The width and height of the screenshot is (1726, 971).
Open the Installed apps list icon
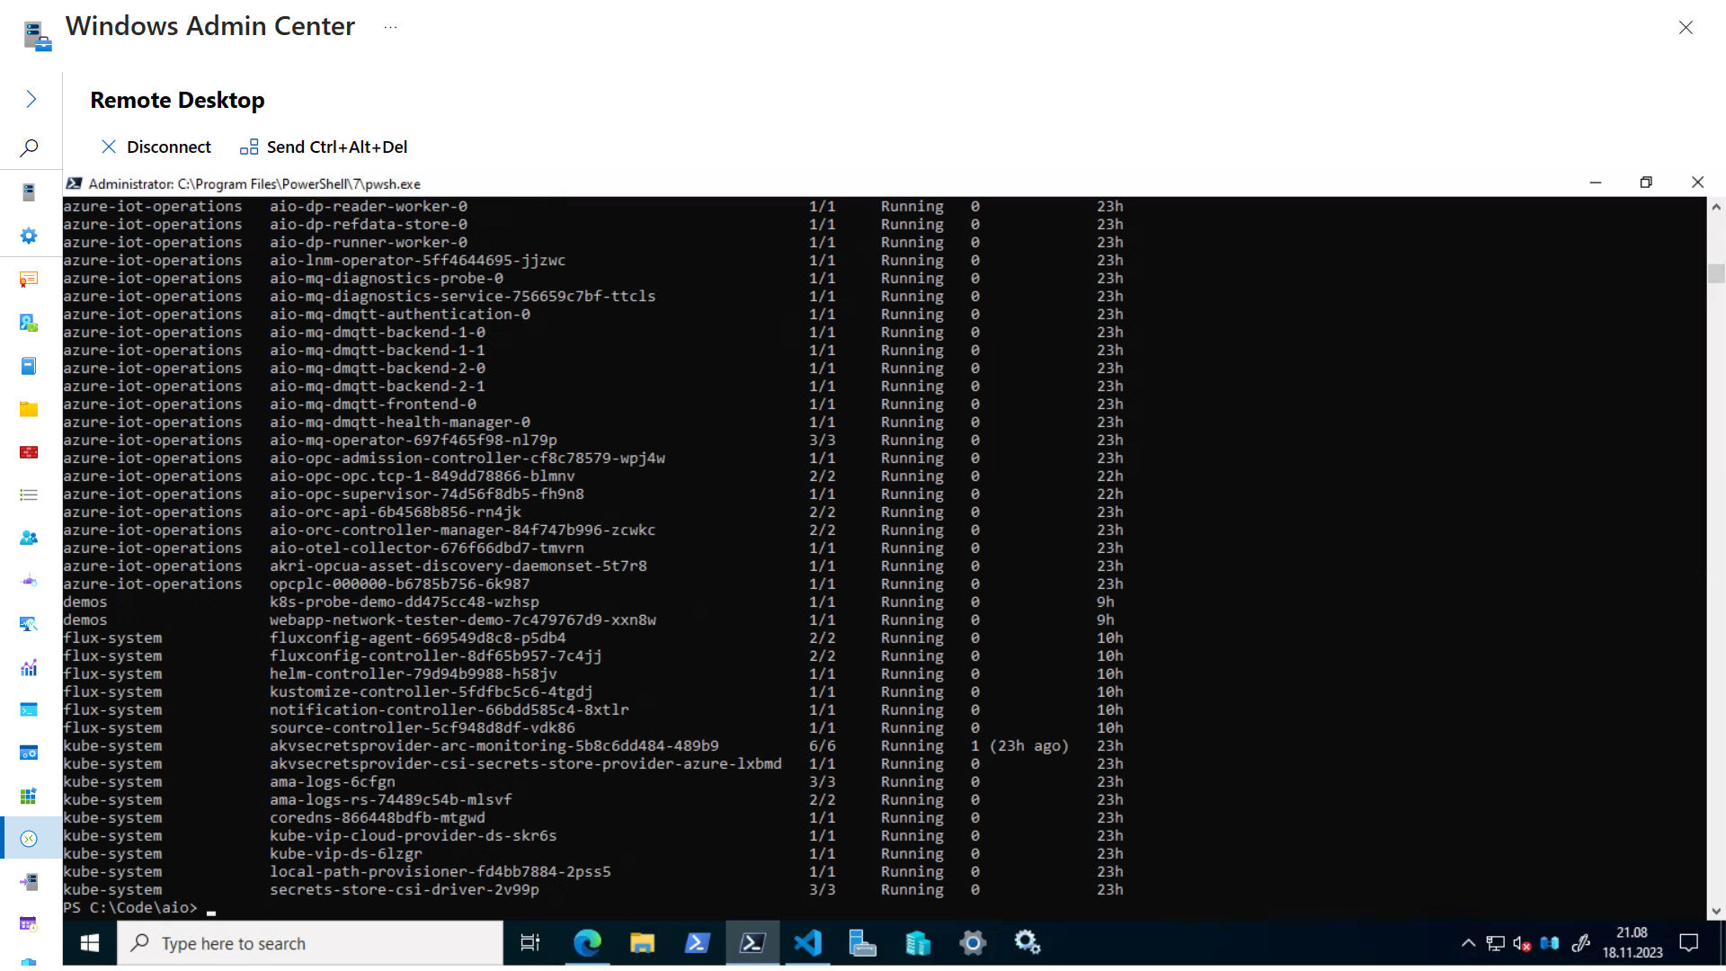[x=29, y=495]
